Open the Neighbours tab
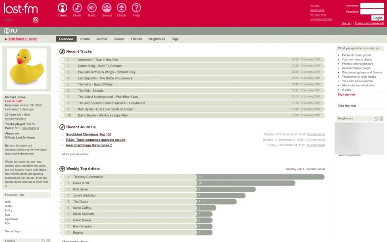 tap(156, 39)
